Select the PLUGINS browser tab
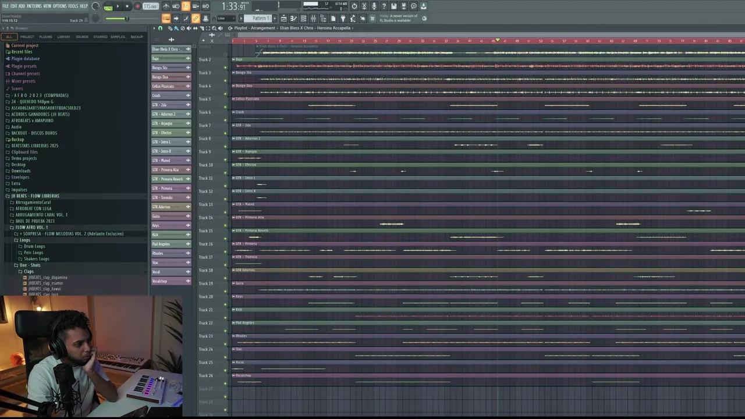Screen dimensions: 745x419 coord(45,37)
